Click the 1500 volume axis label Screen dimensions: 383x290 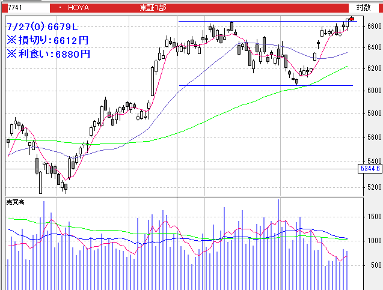(x=374, y=217)
